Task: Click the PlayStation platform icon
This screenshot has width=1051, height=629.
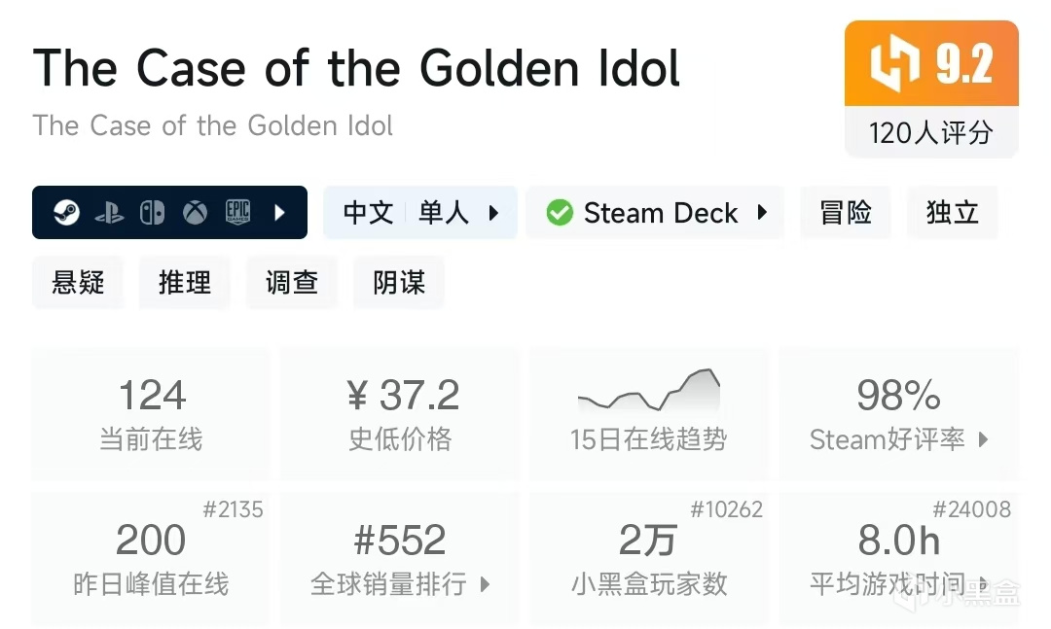Action: point(109,213)
